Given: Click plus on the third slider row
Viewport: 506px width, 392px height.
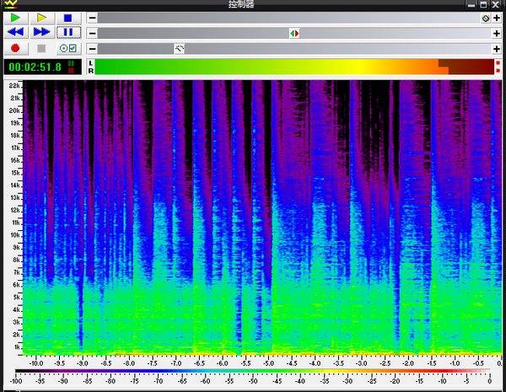Looking at the screenshot, I should pos(497,49).
